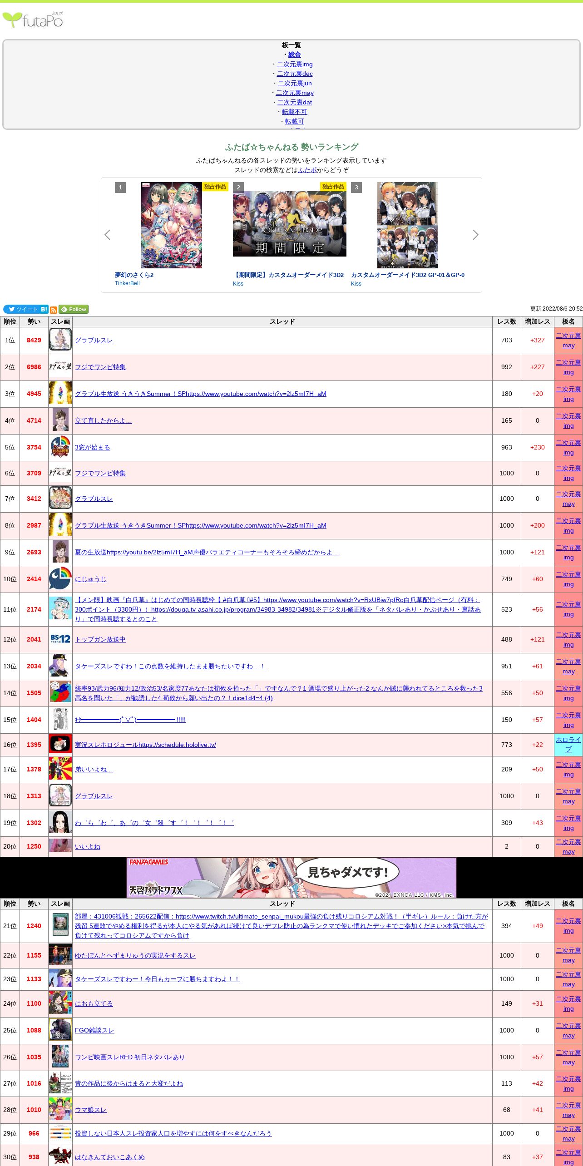
Task: Go to previous carousel slide arrow
Action: coord(107,235)
